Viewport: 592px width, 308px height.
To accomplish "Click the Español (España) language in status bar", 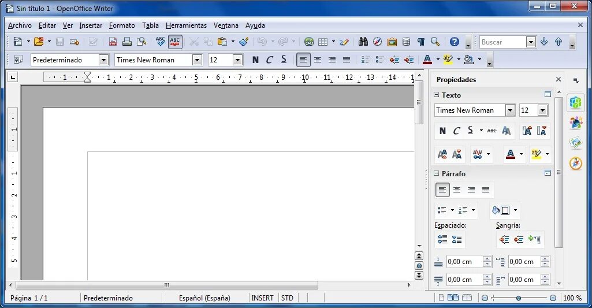I will click(204, 298).
